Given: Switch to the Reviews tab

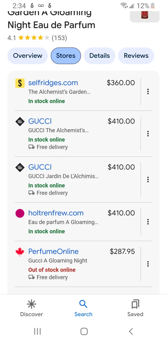Looking at the screenshot, I should [x=136, y=56].
